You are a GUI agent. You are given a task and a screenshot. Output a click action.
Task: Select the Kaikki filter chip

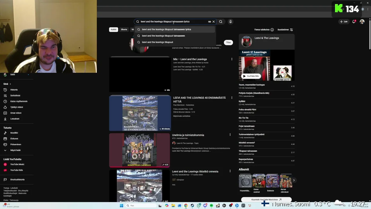113,29
